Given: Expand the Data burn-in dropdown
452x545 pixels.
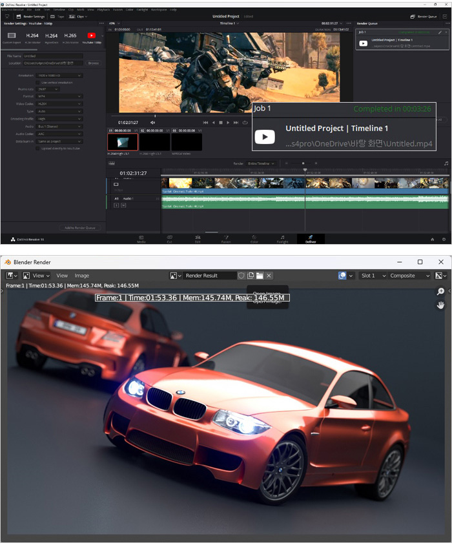Looking at the screenshot, I should [x=59, y=141].
